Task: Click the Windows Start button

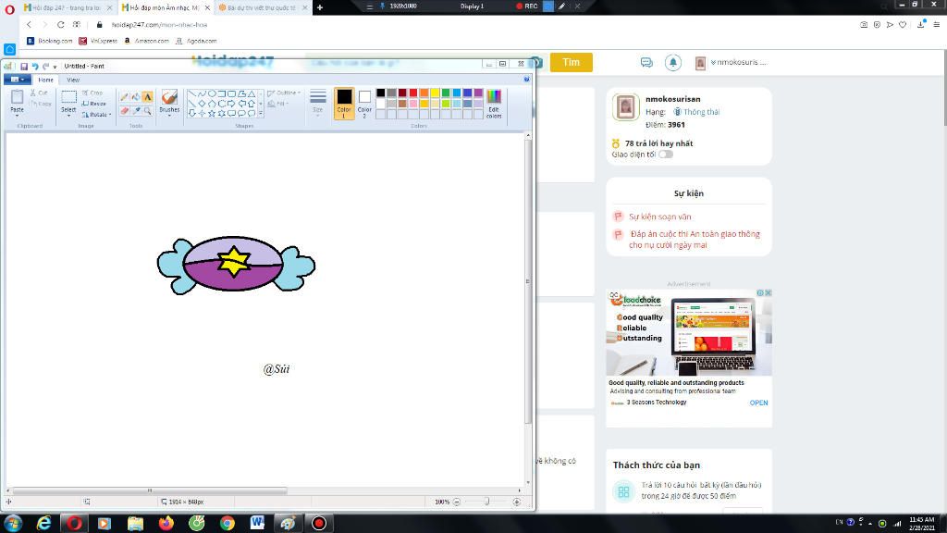Action: pos(13,523)
